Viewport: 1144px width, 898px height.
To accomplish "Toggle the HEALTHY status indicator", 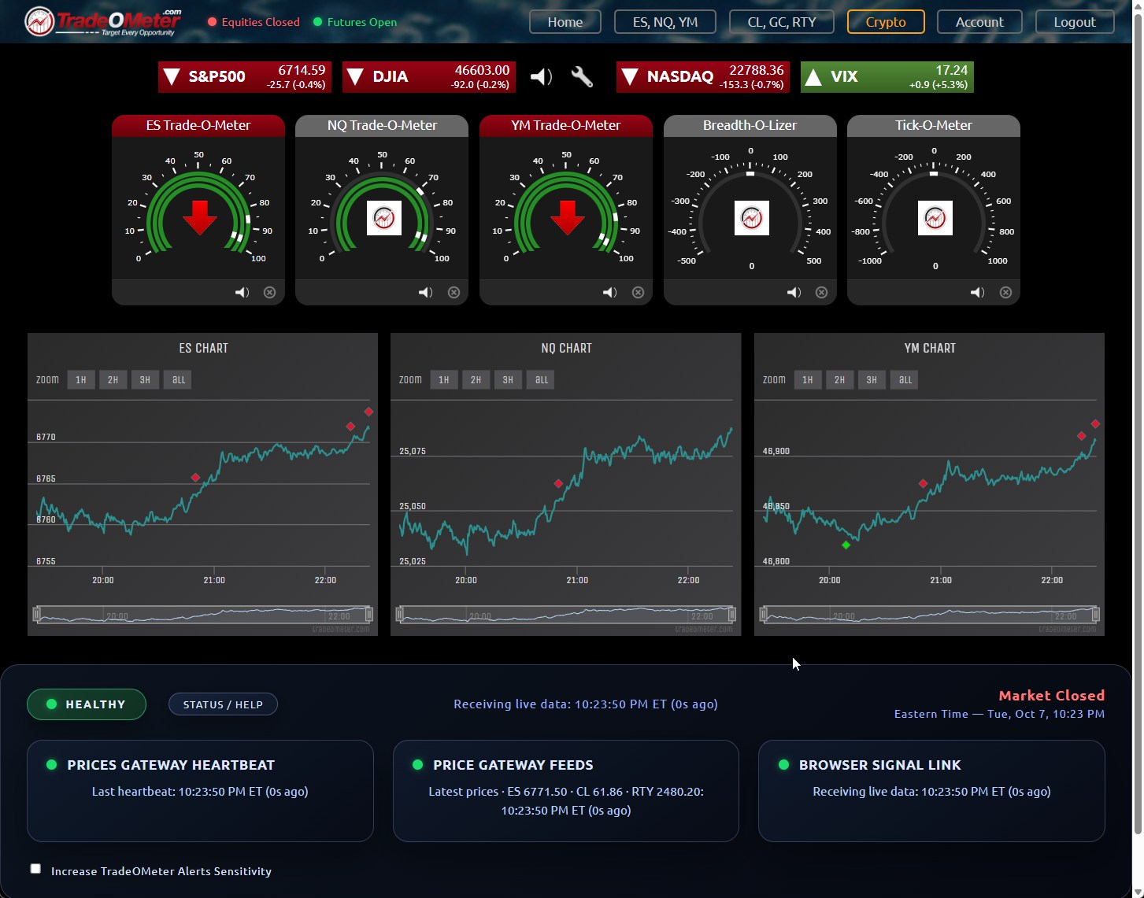I will coord(87,704).
